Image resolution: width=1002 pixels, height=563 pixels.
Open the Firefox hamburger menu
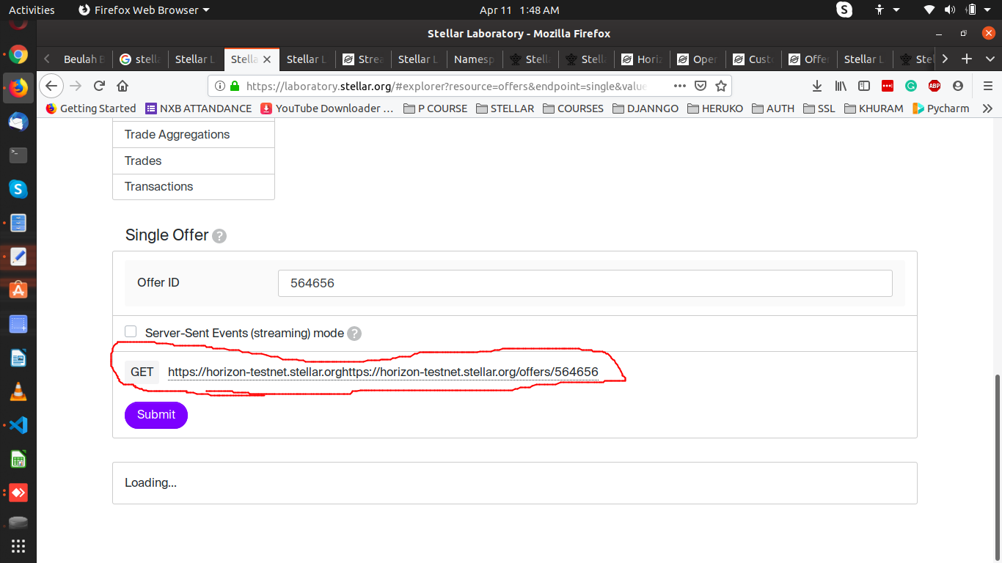click(988, 86)
